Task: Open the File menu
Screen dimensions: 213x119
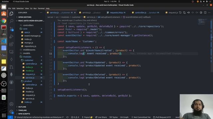Action: click(x=10, y=8)
